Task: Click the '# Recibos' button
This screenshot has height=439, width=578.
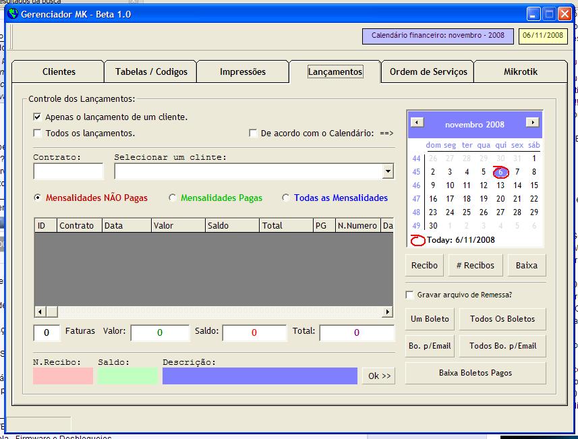Action: 475,266
